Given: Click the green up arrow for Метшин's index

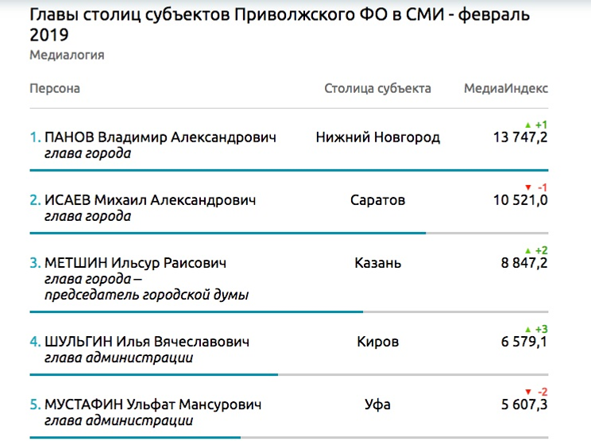Looking at the screenshot, I should (527, 250).
